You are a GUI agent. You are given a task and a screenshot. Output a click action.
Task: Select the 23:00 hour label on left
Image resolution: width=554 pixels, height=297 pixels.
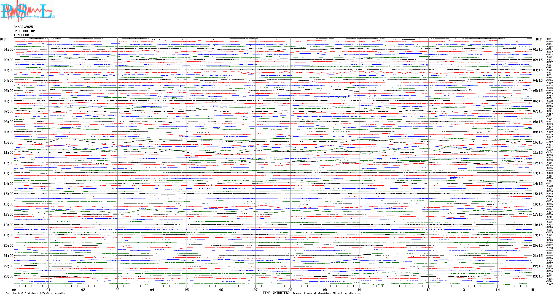tap(8, 276)
